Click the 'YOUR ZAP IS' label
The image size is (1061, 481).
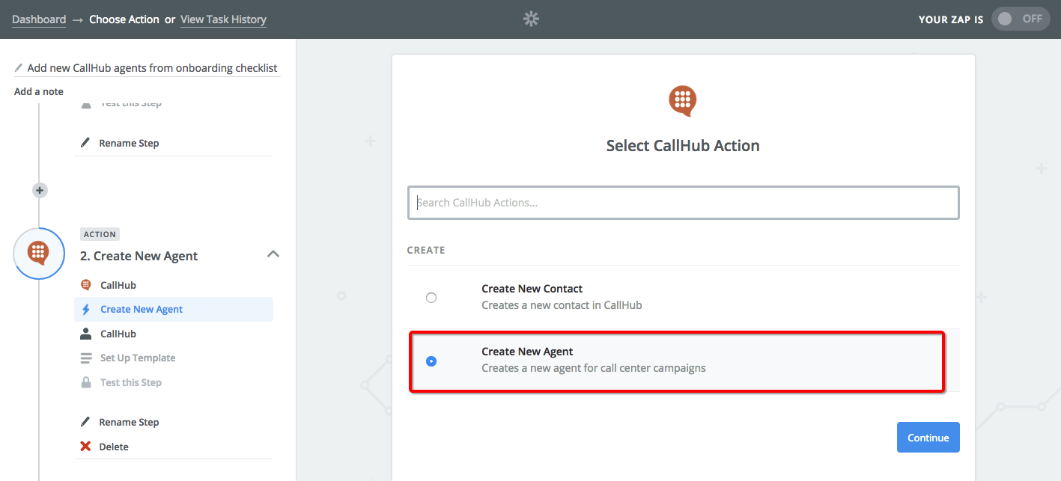coord(951,19)
